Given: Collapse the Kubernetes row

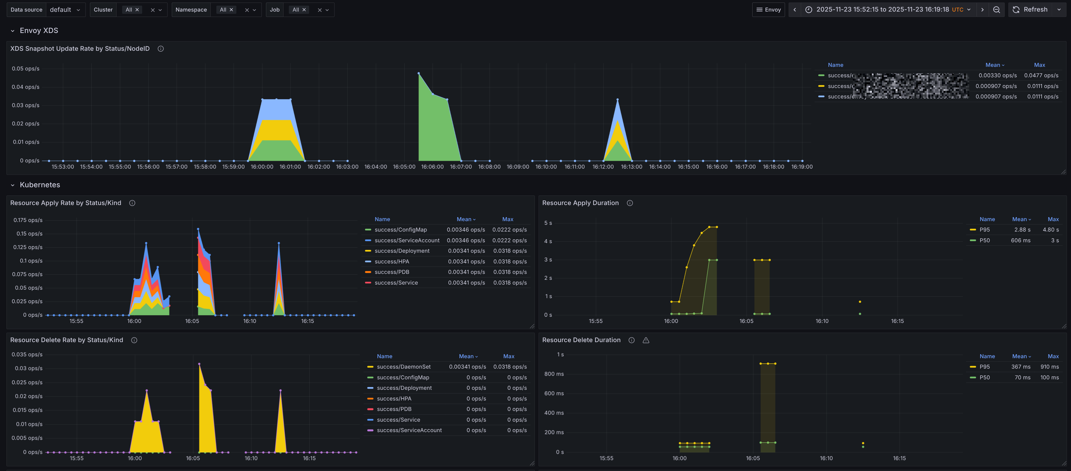Looking at the screenshot, I should (x=12, y=185).
